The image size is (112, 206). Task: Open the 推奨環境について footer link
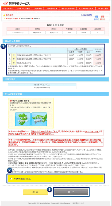[x=78, y=203]
